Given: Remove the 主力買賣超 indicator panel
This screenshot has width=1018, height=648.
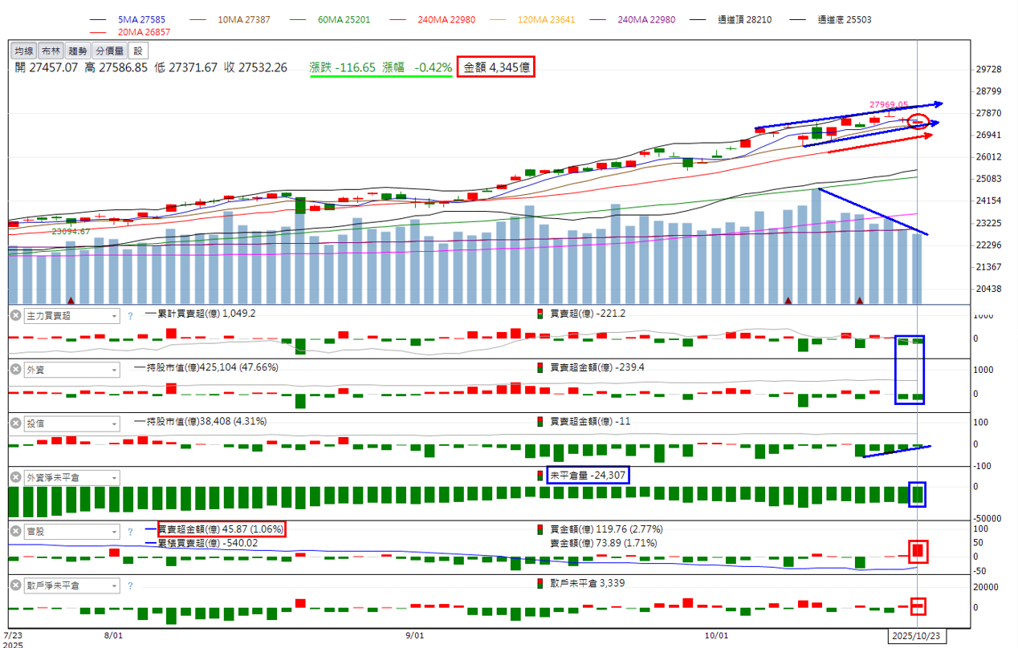Looking at the screenshot, I should point(15,316).
